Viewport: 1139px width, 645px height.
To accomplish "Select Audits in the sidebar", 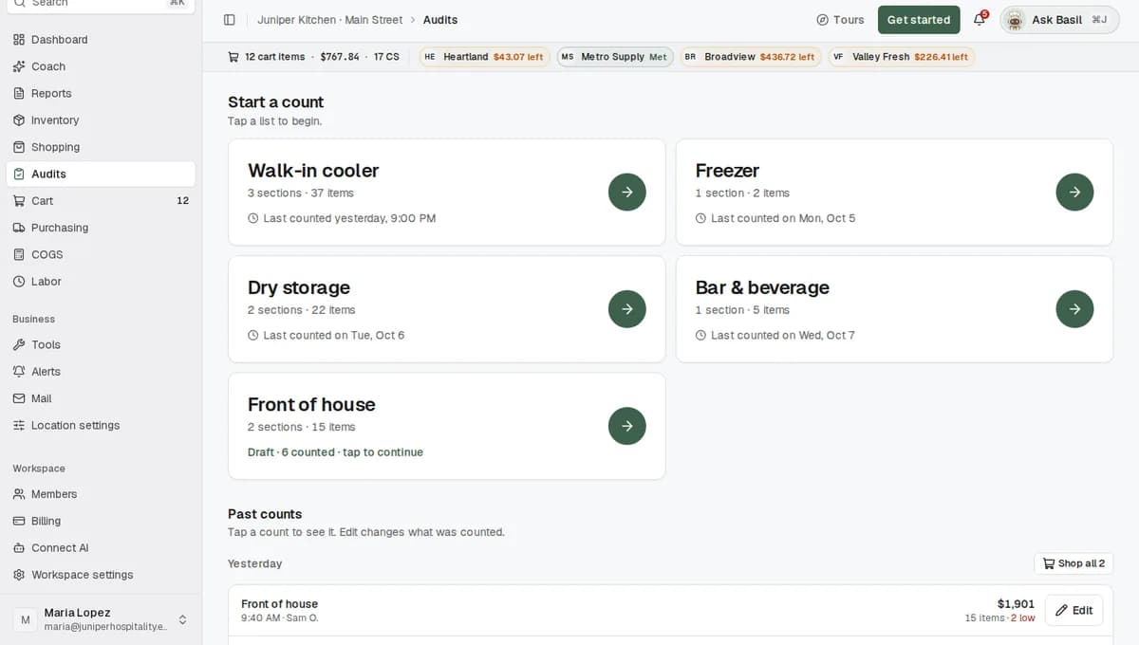I will click(x=101, y=174).
